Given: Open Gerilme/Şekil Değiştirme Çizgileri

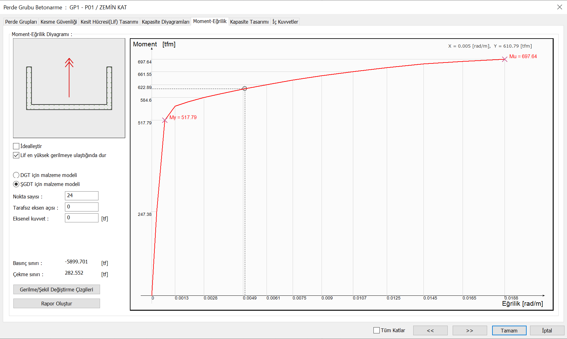Looking at the screenshot, I should (57, 290).
